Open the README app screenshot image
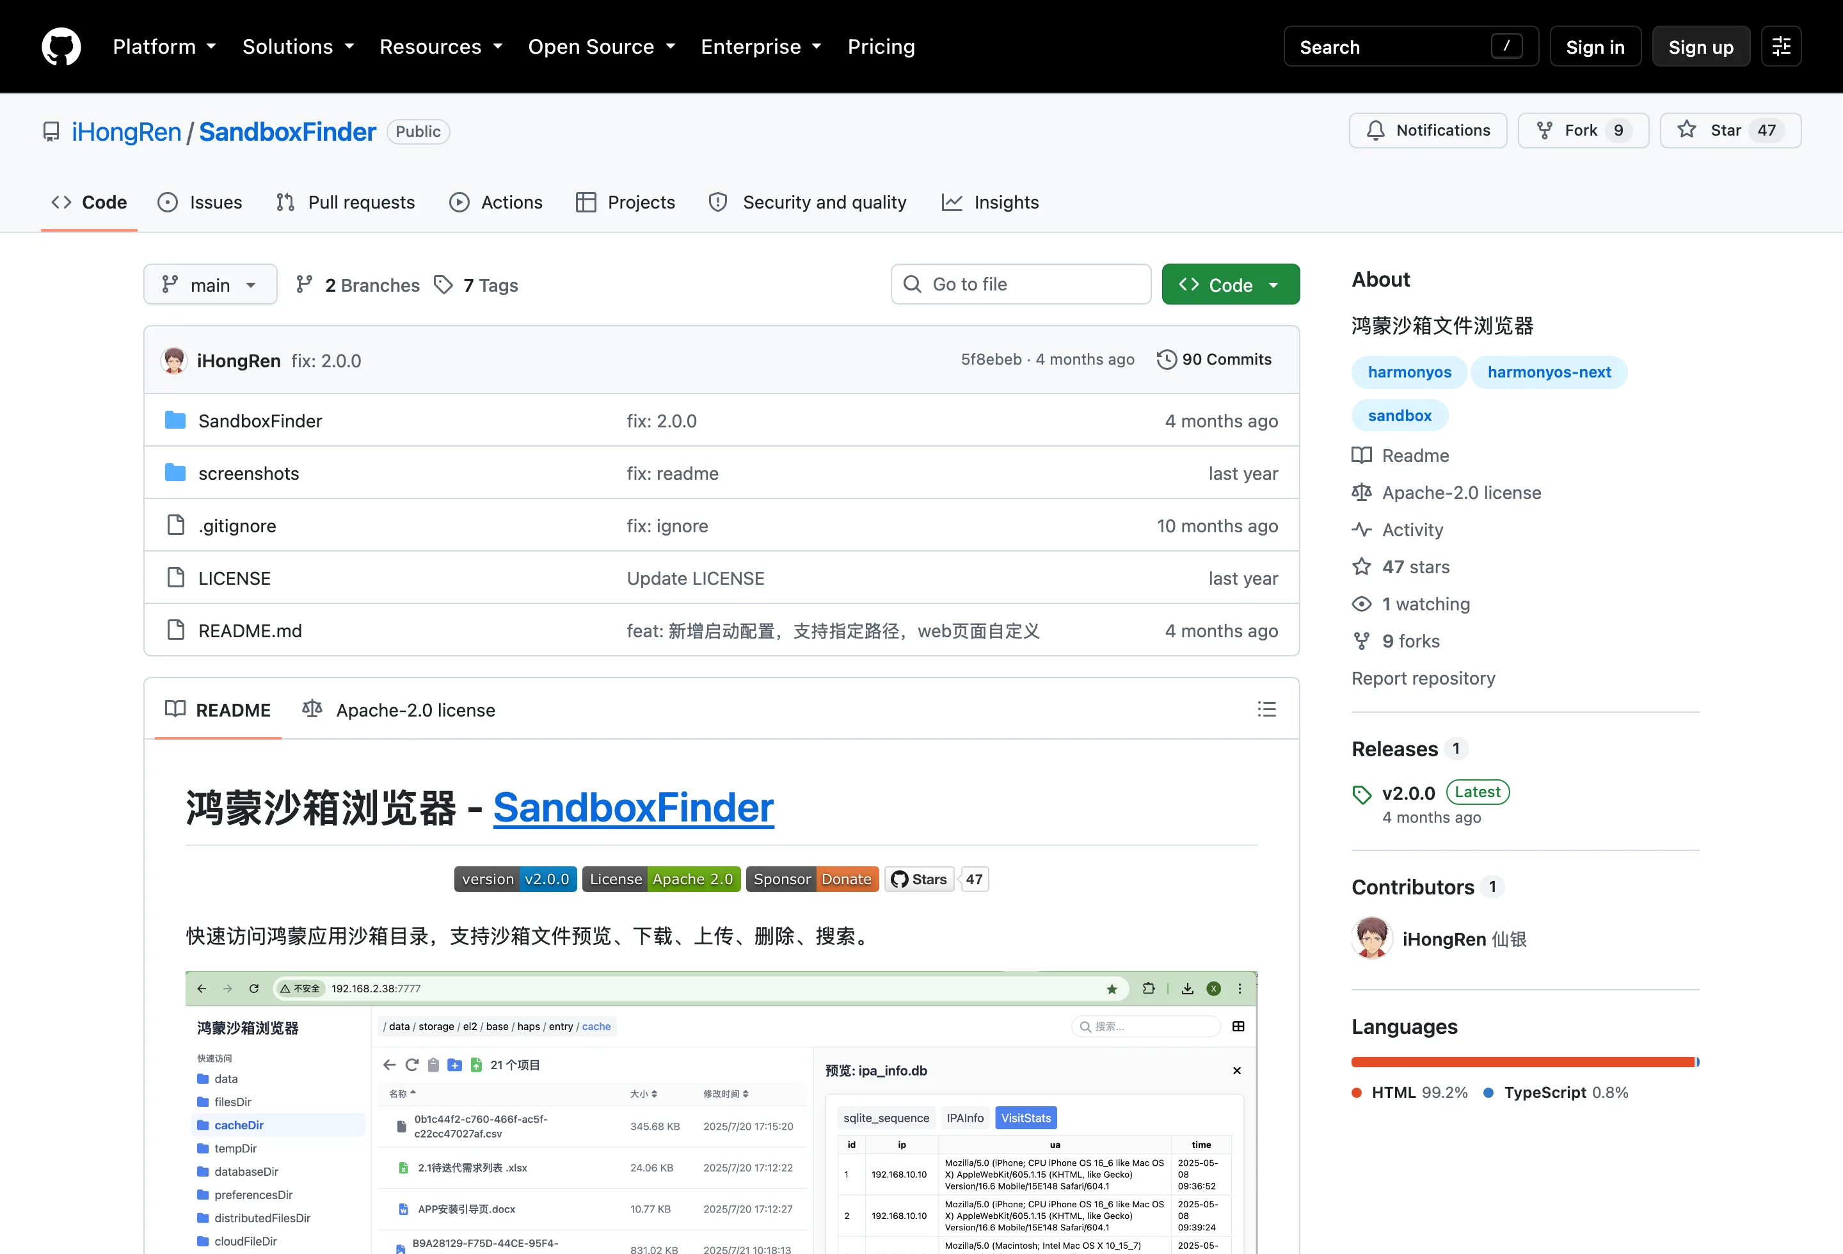This screenshot has width=1843, height=1254. click(x=721, y=1112)
